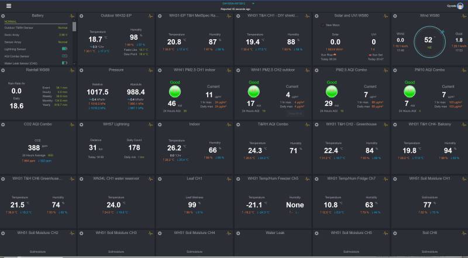Open settings gear on CO2 AQI Combo card
Screen dimensions: 468x258
tap(3, 125)
